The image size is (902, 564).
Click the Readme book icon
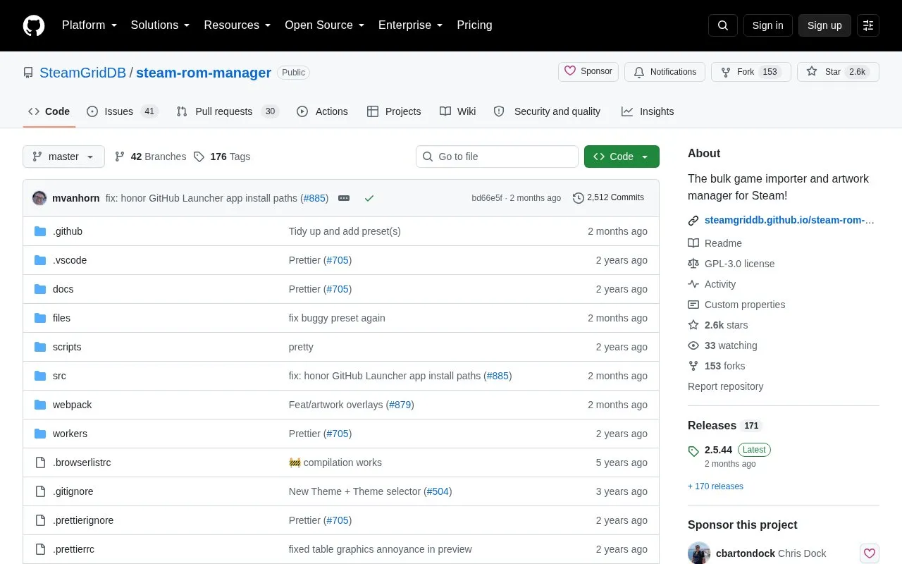click(x=693, y=243)
